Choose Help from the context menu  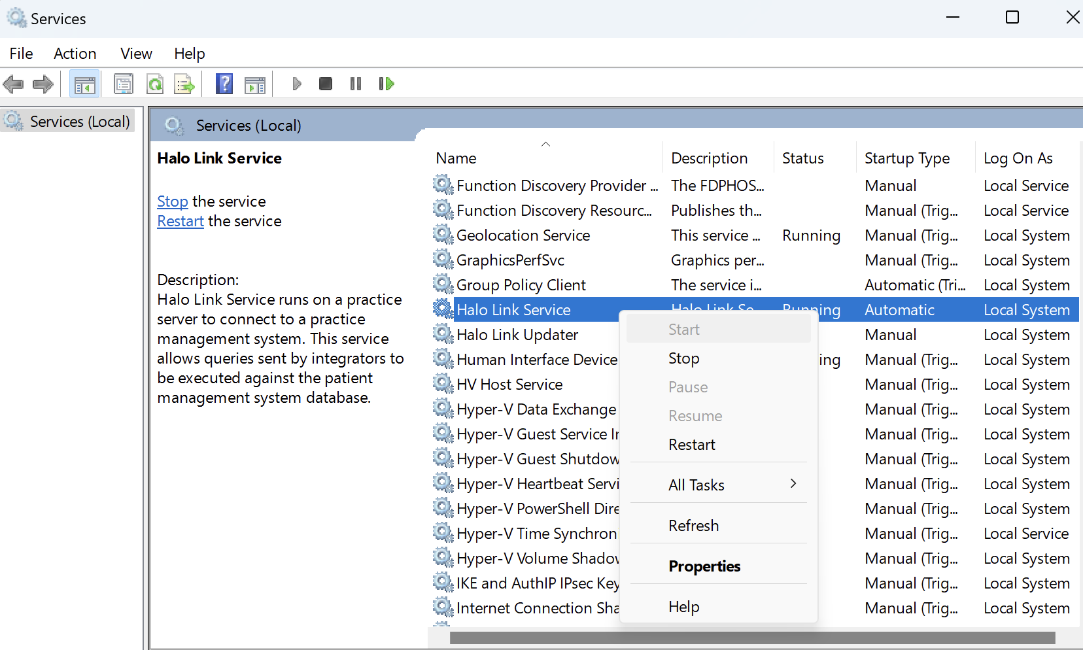pyautogui.click(x=718, y=607)
